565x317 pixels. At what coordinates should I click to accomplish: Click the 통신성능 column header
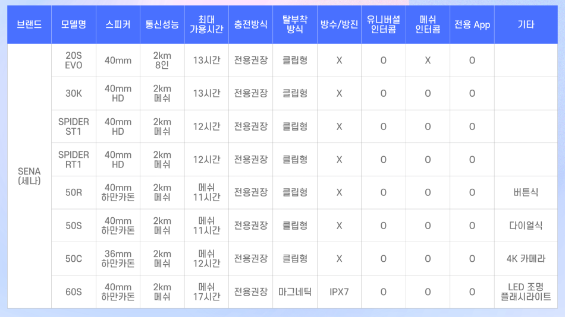tap(162, 25)
